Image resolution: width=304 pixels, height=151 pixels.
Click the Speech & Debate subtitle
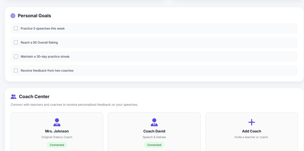point(154,137)
